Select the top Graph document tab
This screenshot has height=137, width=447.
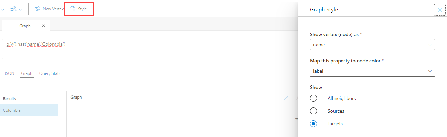coord(26,26)
